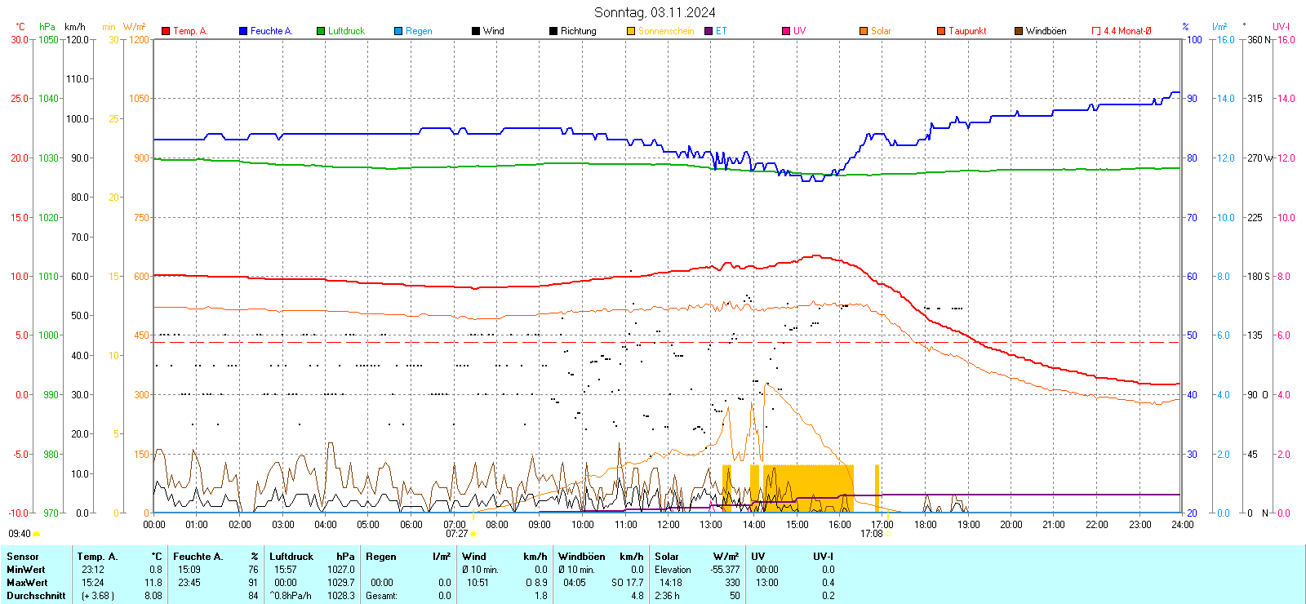
Task: Click the Regen legend label
Action: (419, 31)
